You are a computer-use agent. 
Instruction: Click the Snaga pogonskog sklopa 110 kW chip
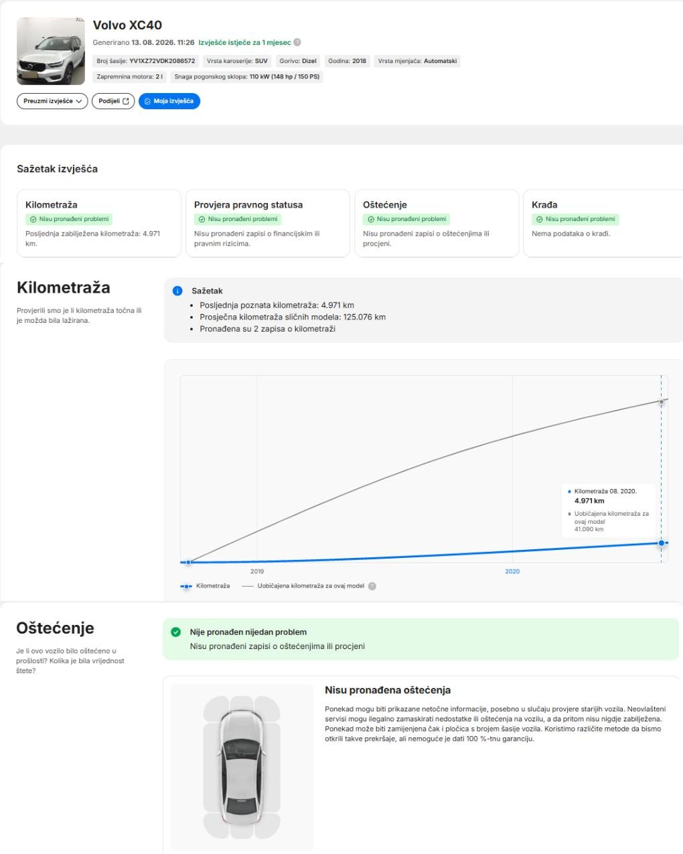click(247, 77)
